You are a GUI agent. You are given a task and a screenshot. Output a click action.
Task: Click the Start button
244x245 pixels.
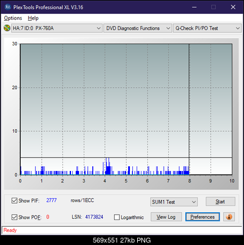(x=220, y=202)
